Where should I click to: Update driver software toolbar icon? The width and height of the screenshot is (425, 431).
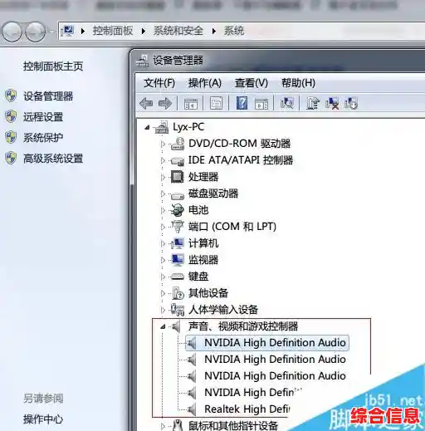(313, 103)
